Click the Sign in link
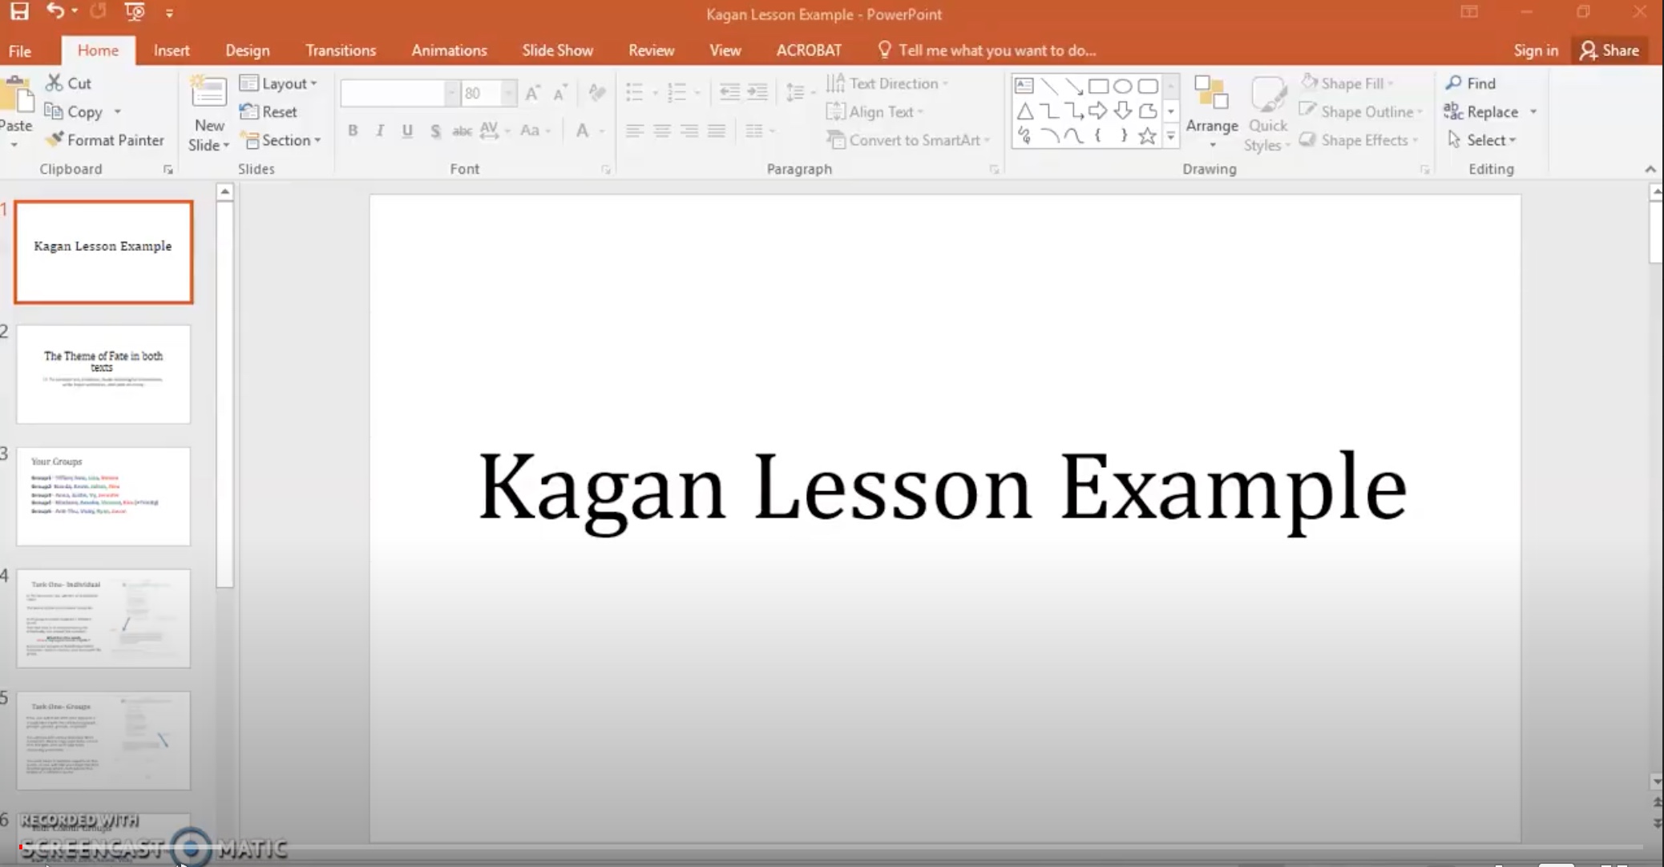 pos(1536,50)
